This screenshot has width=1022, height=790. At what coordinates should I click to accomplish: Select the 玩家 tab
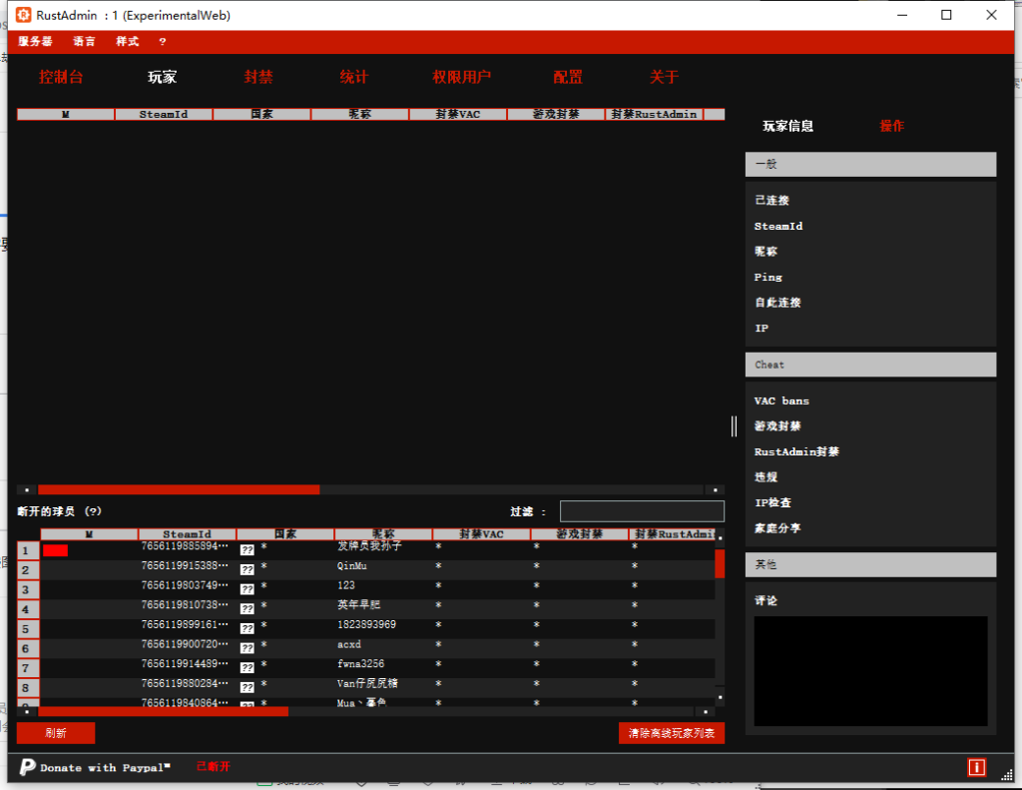(162, 77)
